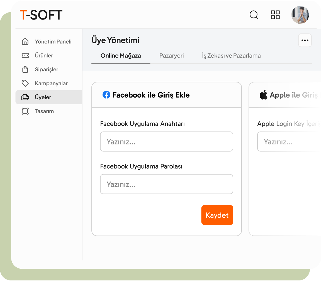
Task: Click the Apple logo in card header
Action: tap(263, 95)
